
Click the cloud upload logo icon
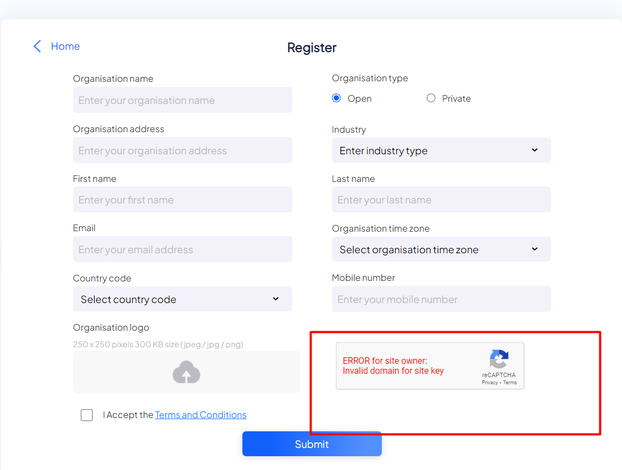point(186,372)
